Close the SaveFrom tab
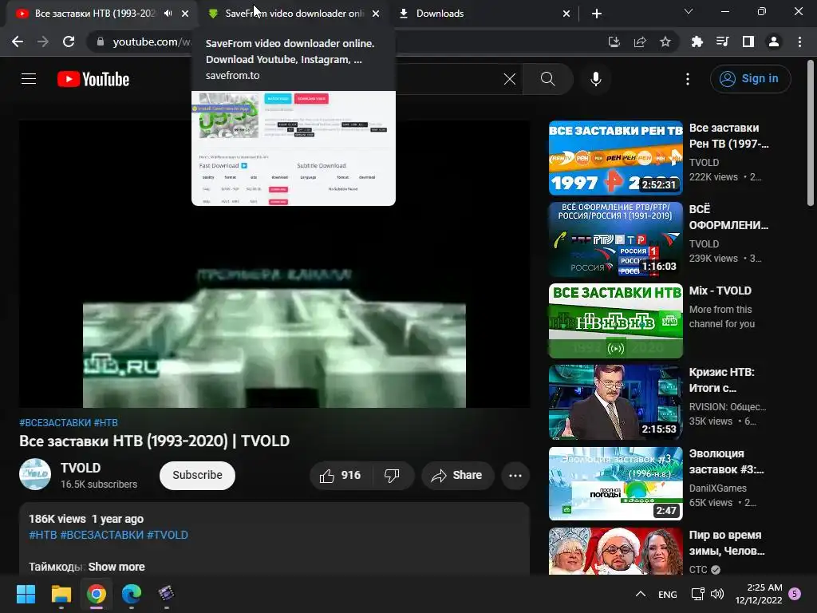Image resolution: width=817 pixels, height=613 pixels. 376,14
